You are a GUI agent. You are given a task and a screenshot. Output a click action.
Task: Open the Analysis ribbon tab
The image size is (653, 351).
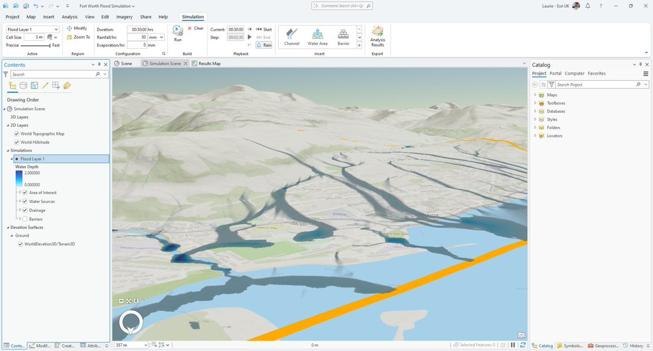(x=70, y=17)
